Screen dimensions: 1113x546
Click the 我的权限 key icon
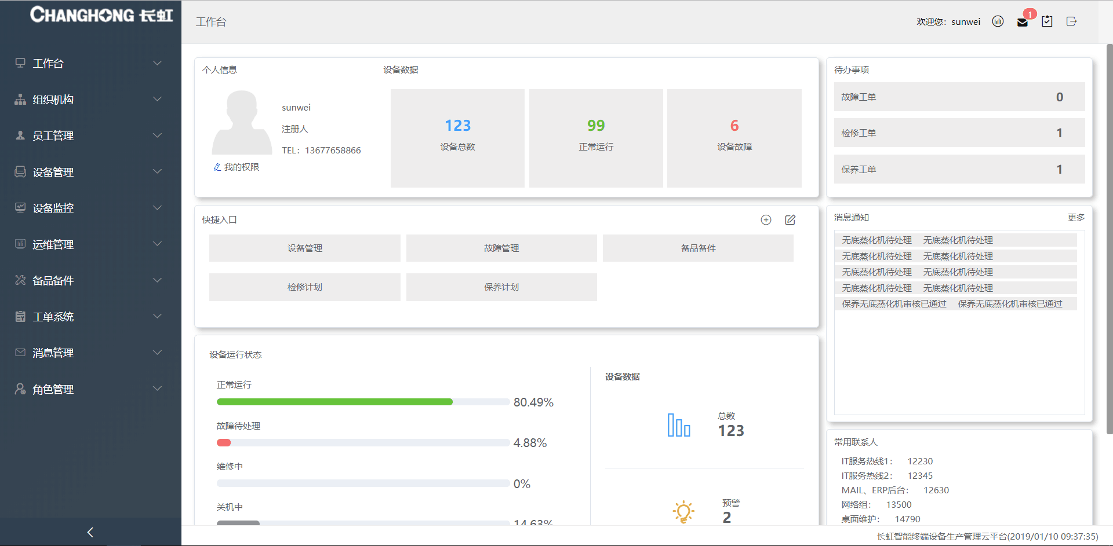click(217, 167)
